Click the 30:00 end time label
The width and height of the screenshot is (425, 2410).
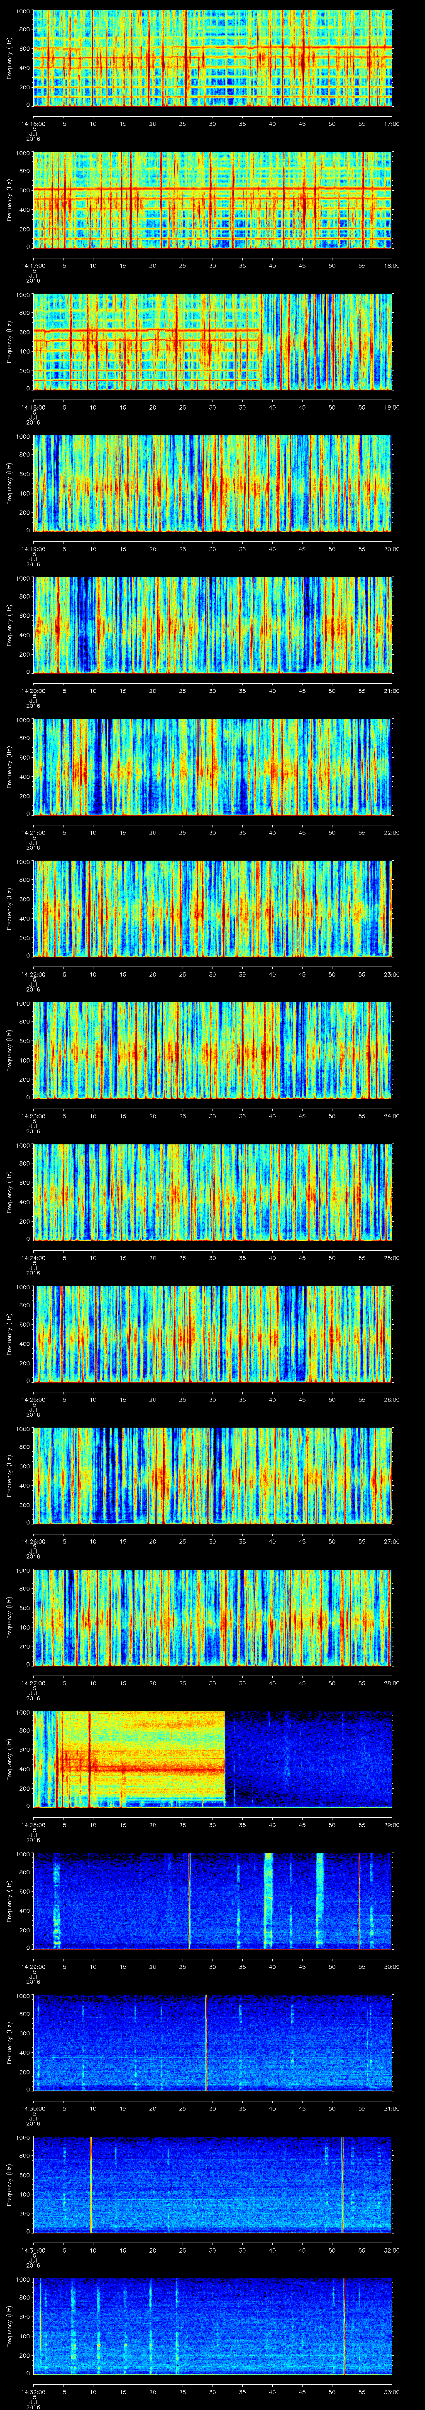391,1966
